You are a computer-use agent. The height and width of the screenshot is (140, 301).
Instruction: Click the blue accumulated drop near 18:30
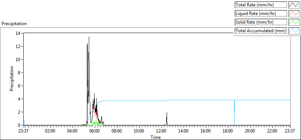pos(234,113)
